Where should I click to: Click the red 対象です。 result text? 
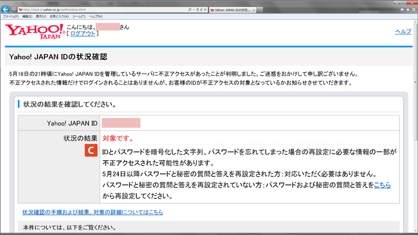118,138
